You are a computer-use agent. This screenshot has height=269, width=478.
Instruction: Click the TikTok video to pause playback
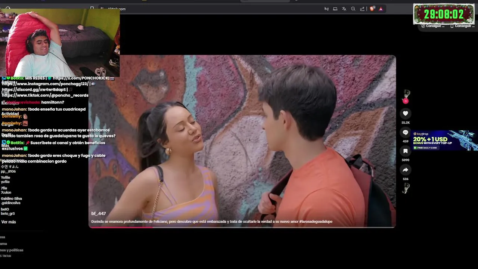pos(242,140)
